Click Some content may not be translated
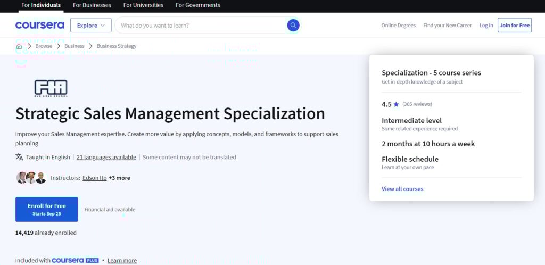 (x=189, y=157)
